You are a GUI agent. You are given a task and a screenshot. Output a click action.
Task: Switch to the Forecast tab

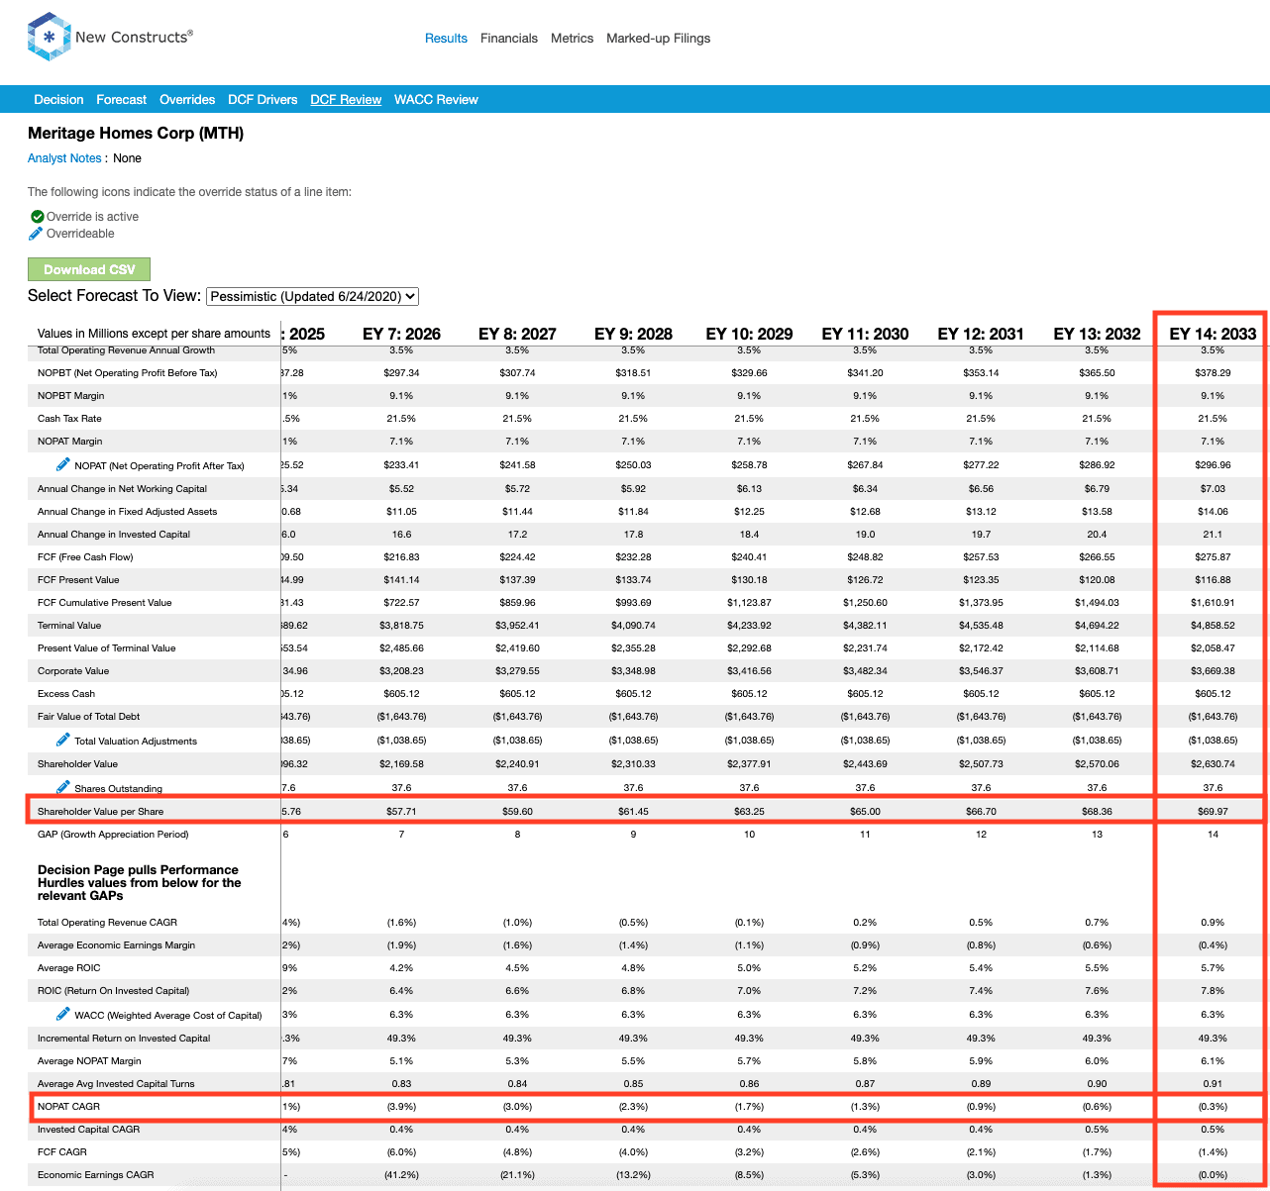[x=121, y=100]
